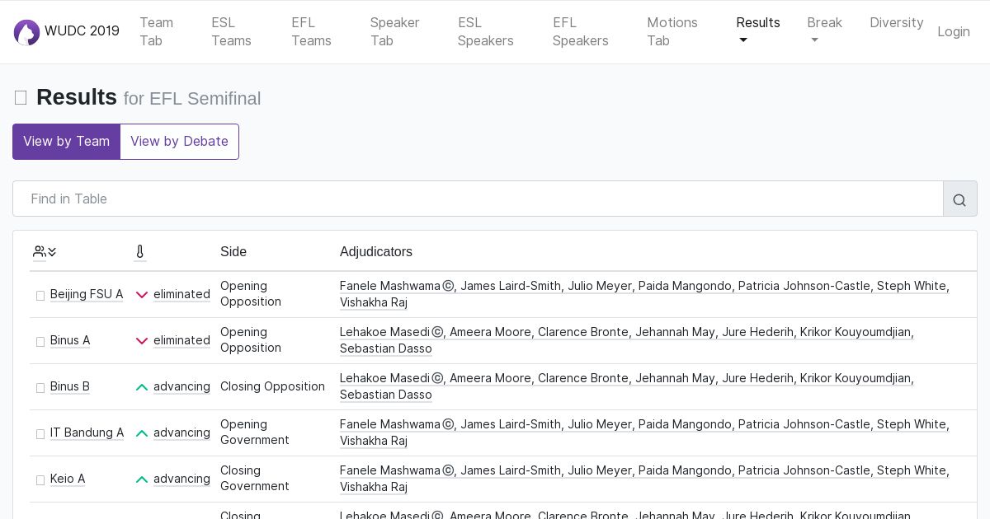Open the Speaker Tab page
990x519 pixels.
pos(394,31)
